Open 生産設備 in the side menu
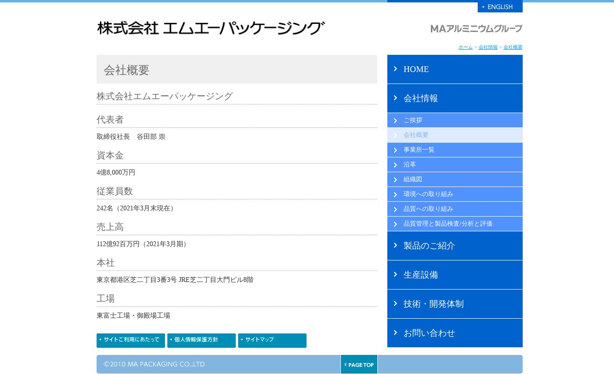Viewport: 614px width, 374px height. pyautogui.click(x=455, y=275)
